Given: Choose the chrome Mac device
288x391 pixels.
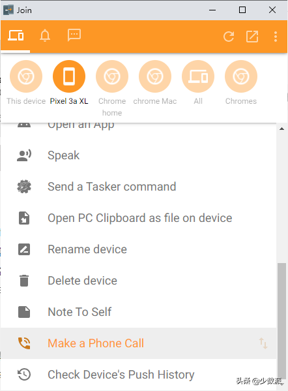Looking at the screenshot, I should coord(155,76).
